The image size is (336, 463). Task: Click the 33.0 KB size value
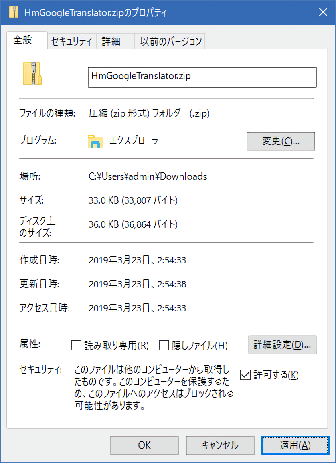point(133,200)
